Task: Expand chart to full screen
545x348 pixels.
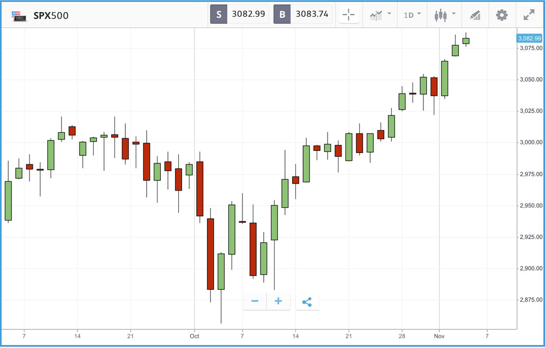Action: [x=529, y=15]
